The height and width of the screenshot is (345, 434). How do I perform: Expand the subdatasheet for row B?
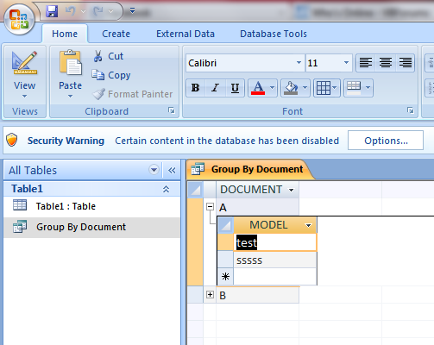click(x=210, y=295)
